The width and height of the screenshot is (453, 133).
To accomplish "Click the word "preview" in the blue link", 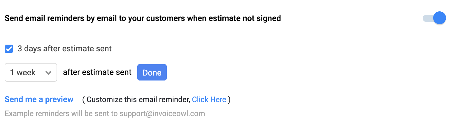I will tap(59, 99).
